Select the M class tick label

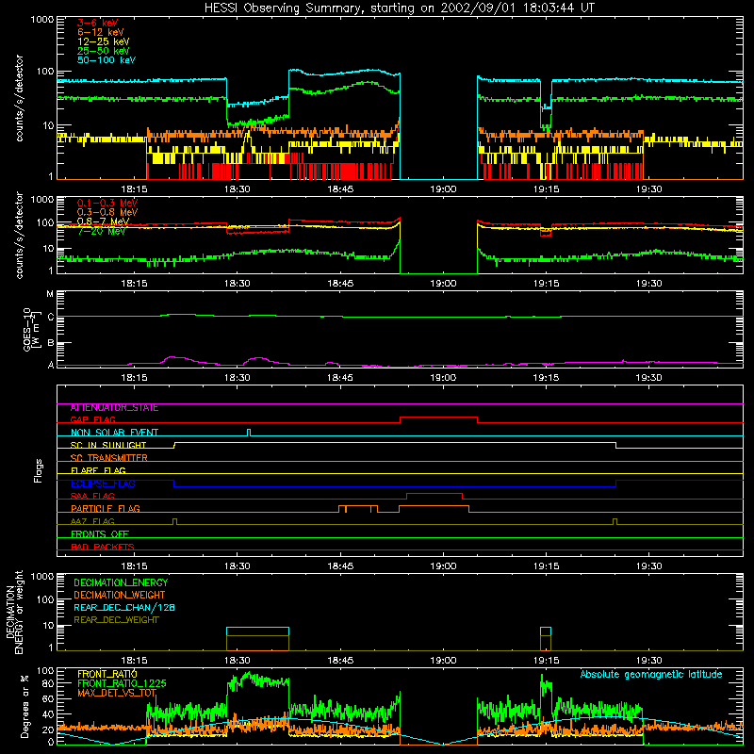(50, 294)
